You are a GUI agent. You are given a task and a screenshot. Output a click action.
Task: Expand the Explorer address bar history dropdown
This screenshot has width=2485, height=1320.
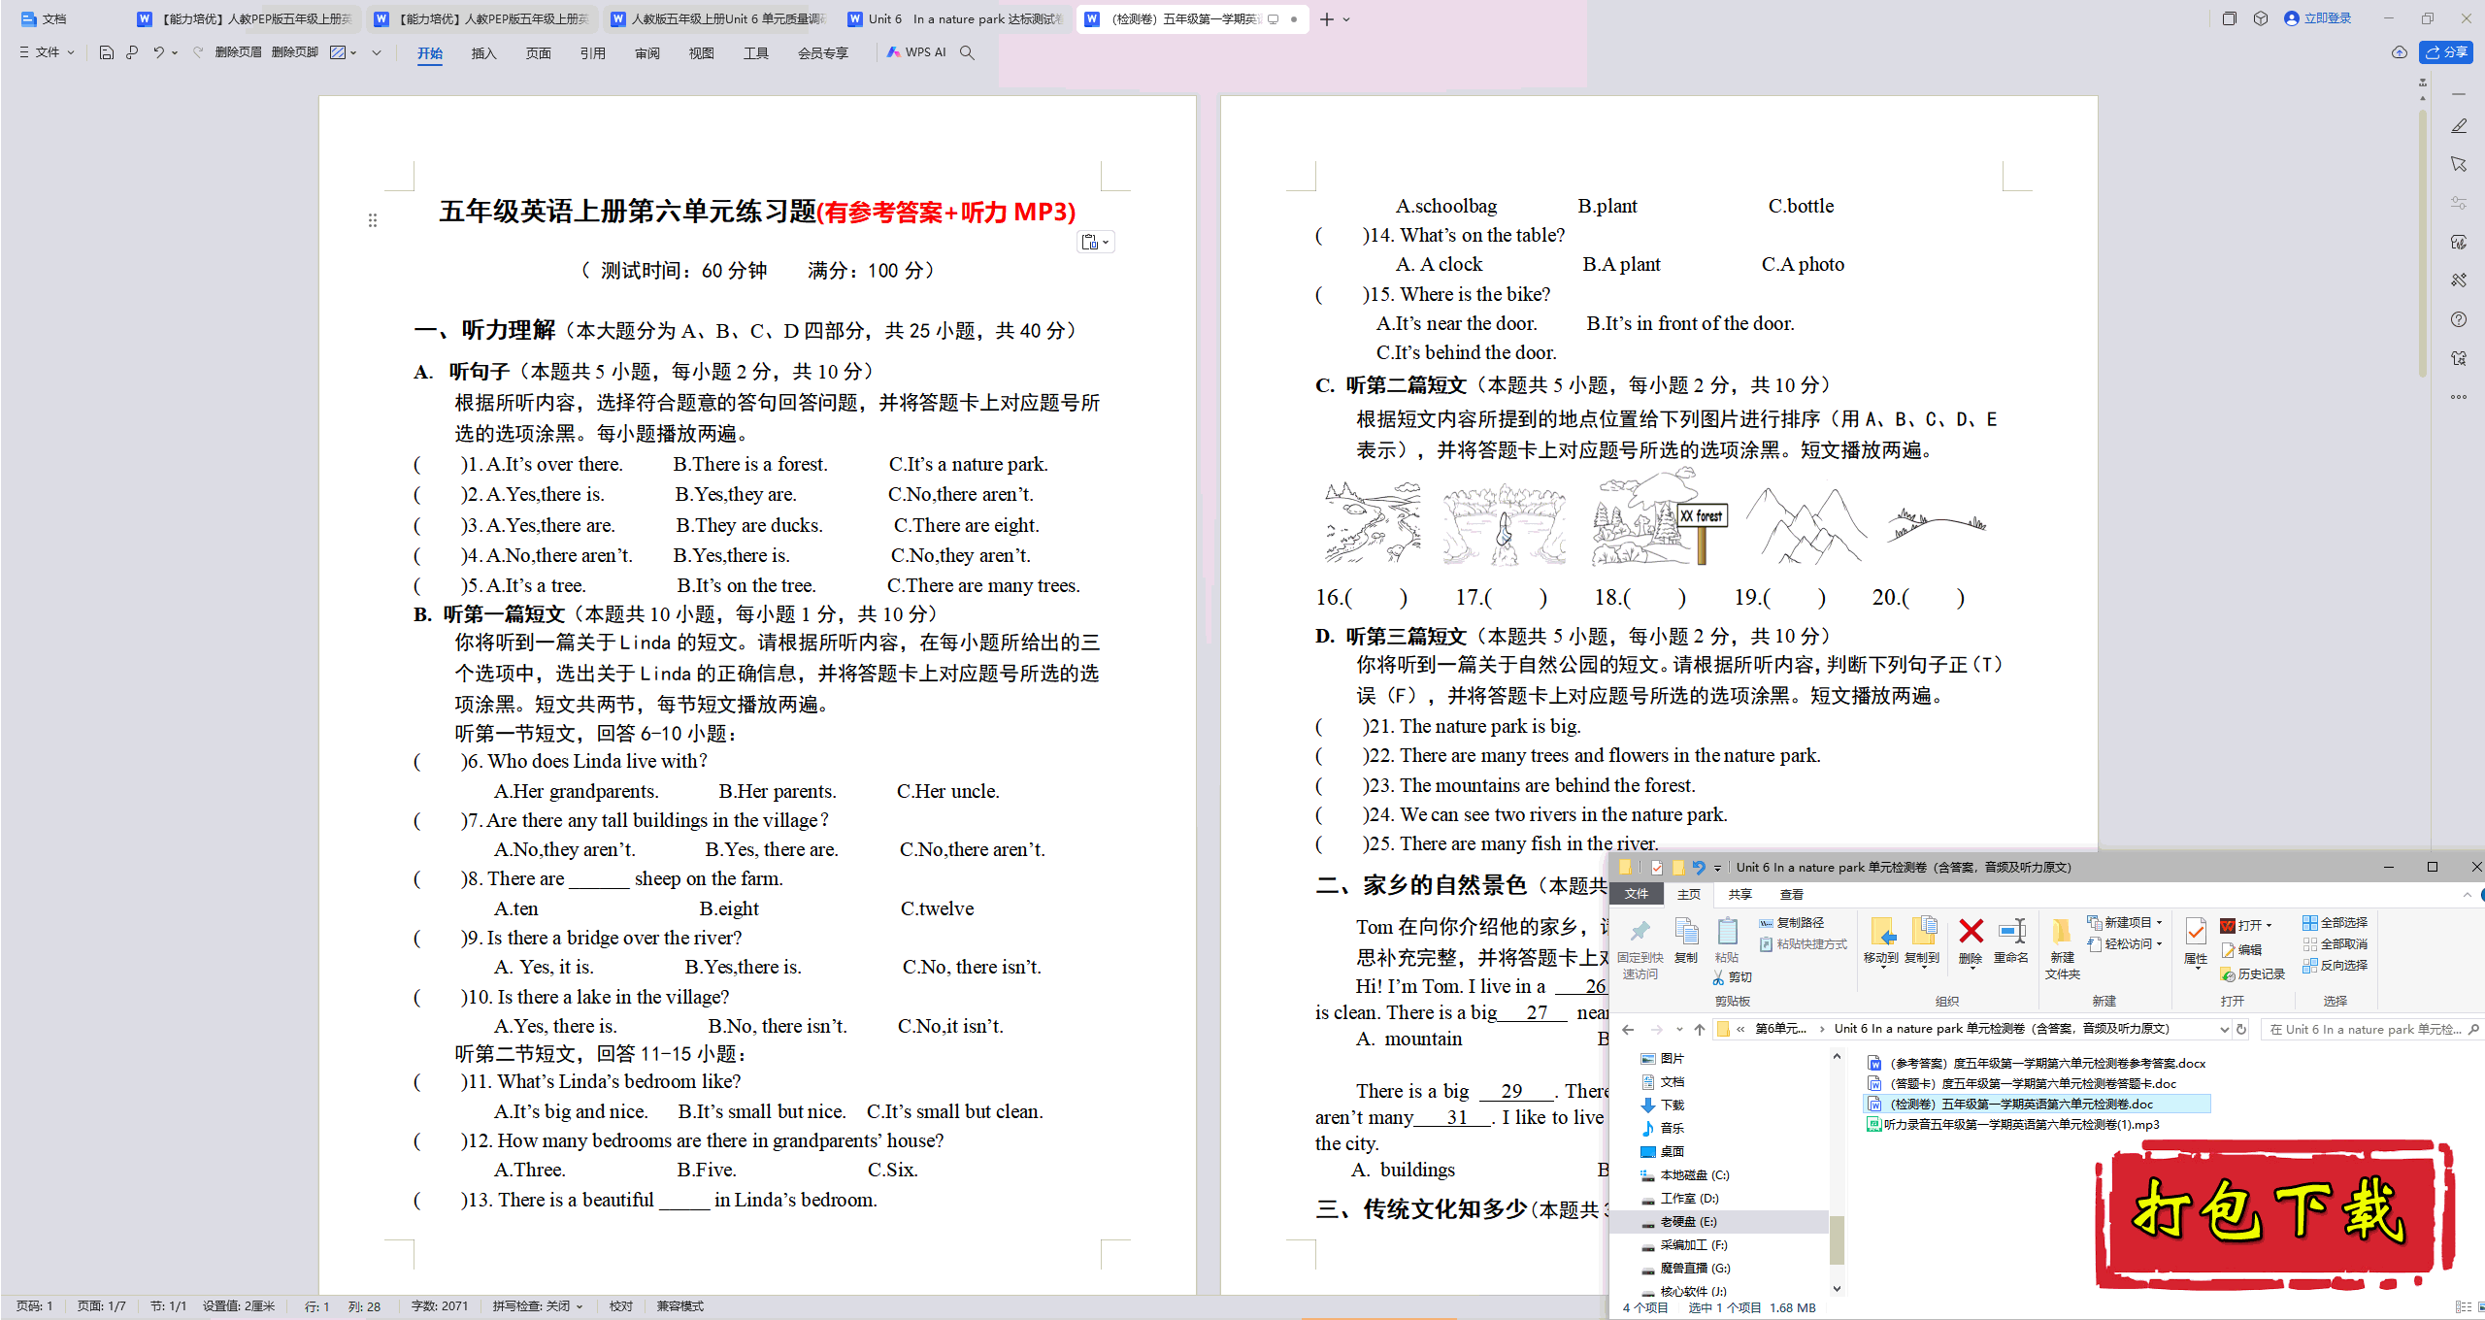[x=2224, y=1029]
